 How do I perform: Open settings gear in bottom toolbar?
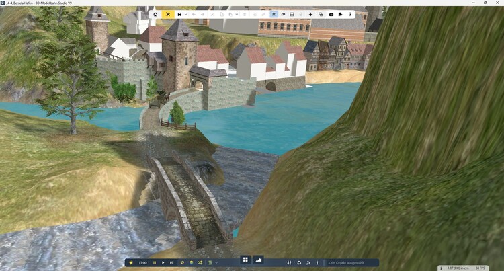(299, 262)
